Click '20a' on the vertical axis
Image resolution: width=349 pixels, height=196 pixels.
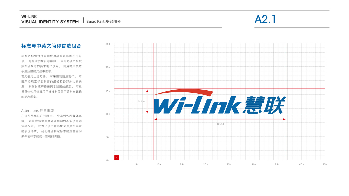[x=108, y=67]
